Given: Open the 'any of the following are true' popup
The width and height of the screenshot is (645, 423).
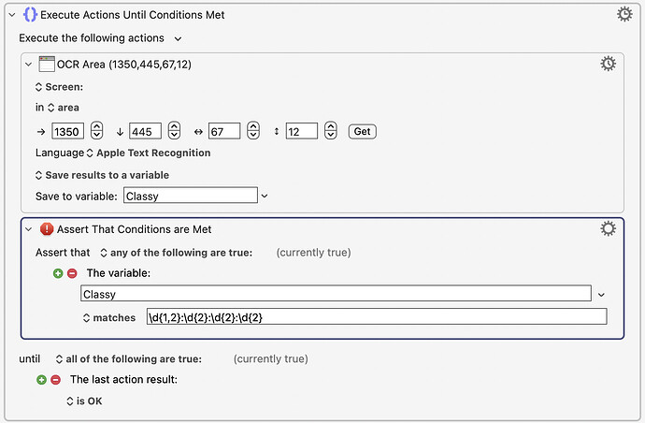Looking at the screenshot, I should 177,253.
